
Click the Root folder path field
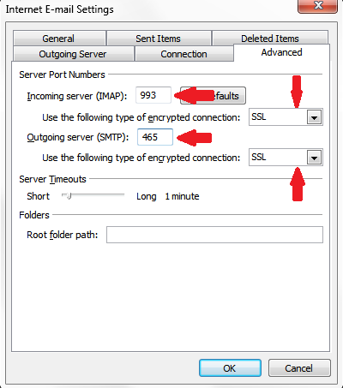pos(214,235)
